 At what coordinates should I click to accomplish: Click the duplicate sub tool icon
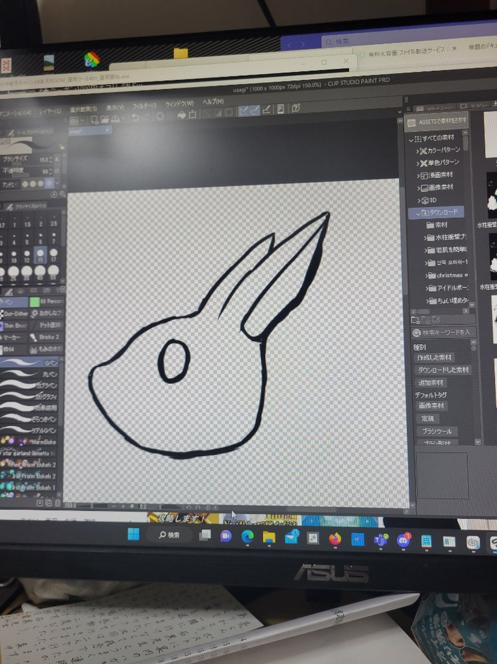point(48,503)
